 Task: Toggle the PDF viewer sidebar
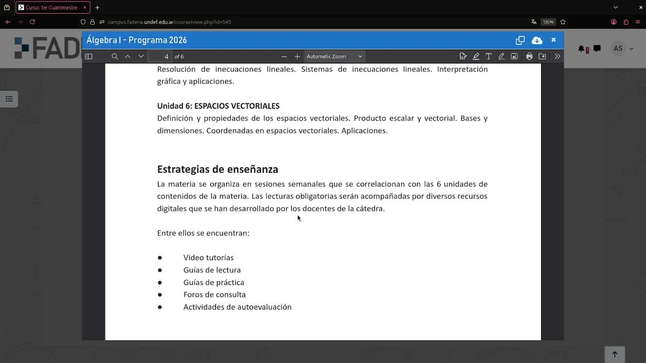point(89,56)
